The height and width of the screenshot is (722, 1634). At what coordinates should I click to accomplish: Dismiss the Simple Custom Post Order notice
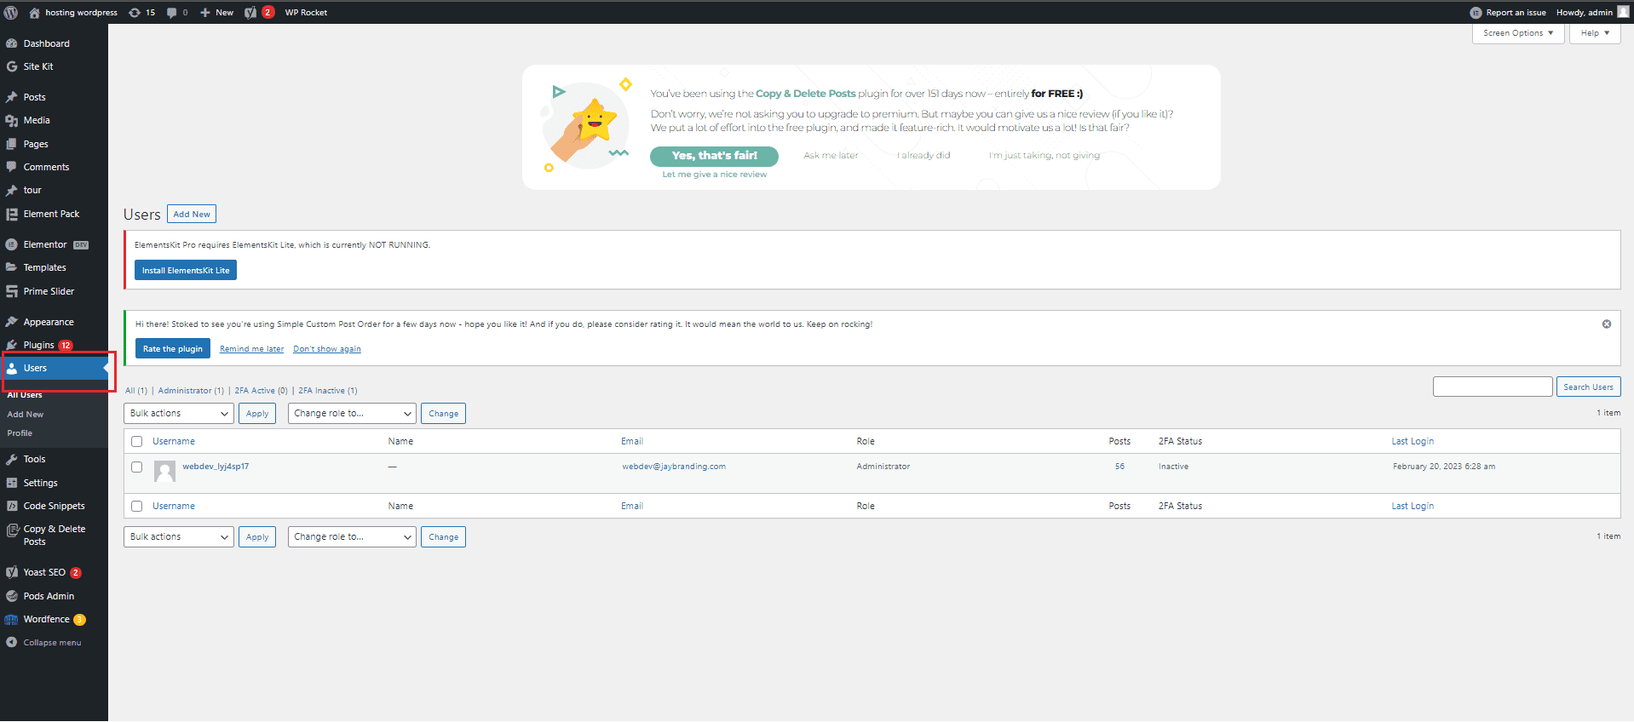(1607, 324)
